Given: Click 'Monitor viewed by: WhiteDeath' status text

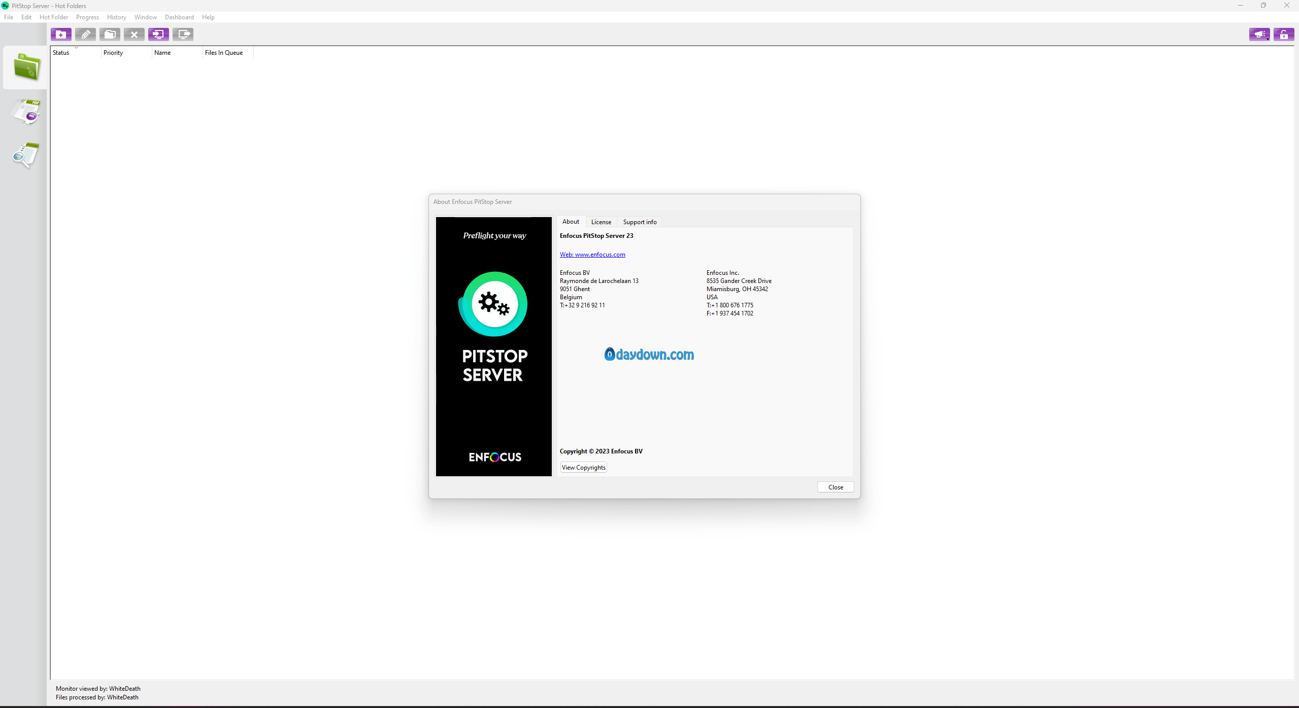Looking at the screenshot, I should [98, 689].
